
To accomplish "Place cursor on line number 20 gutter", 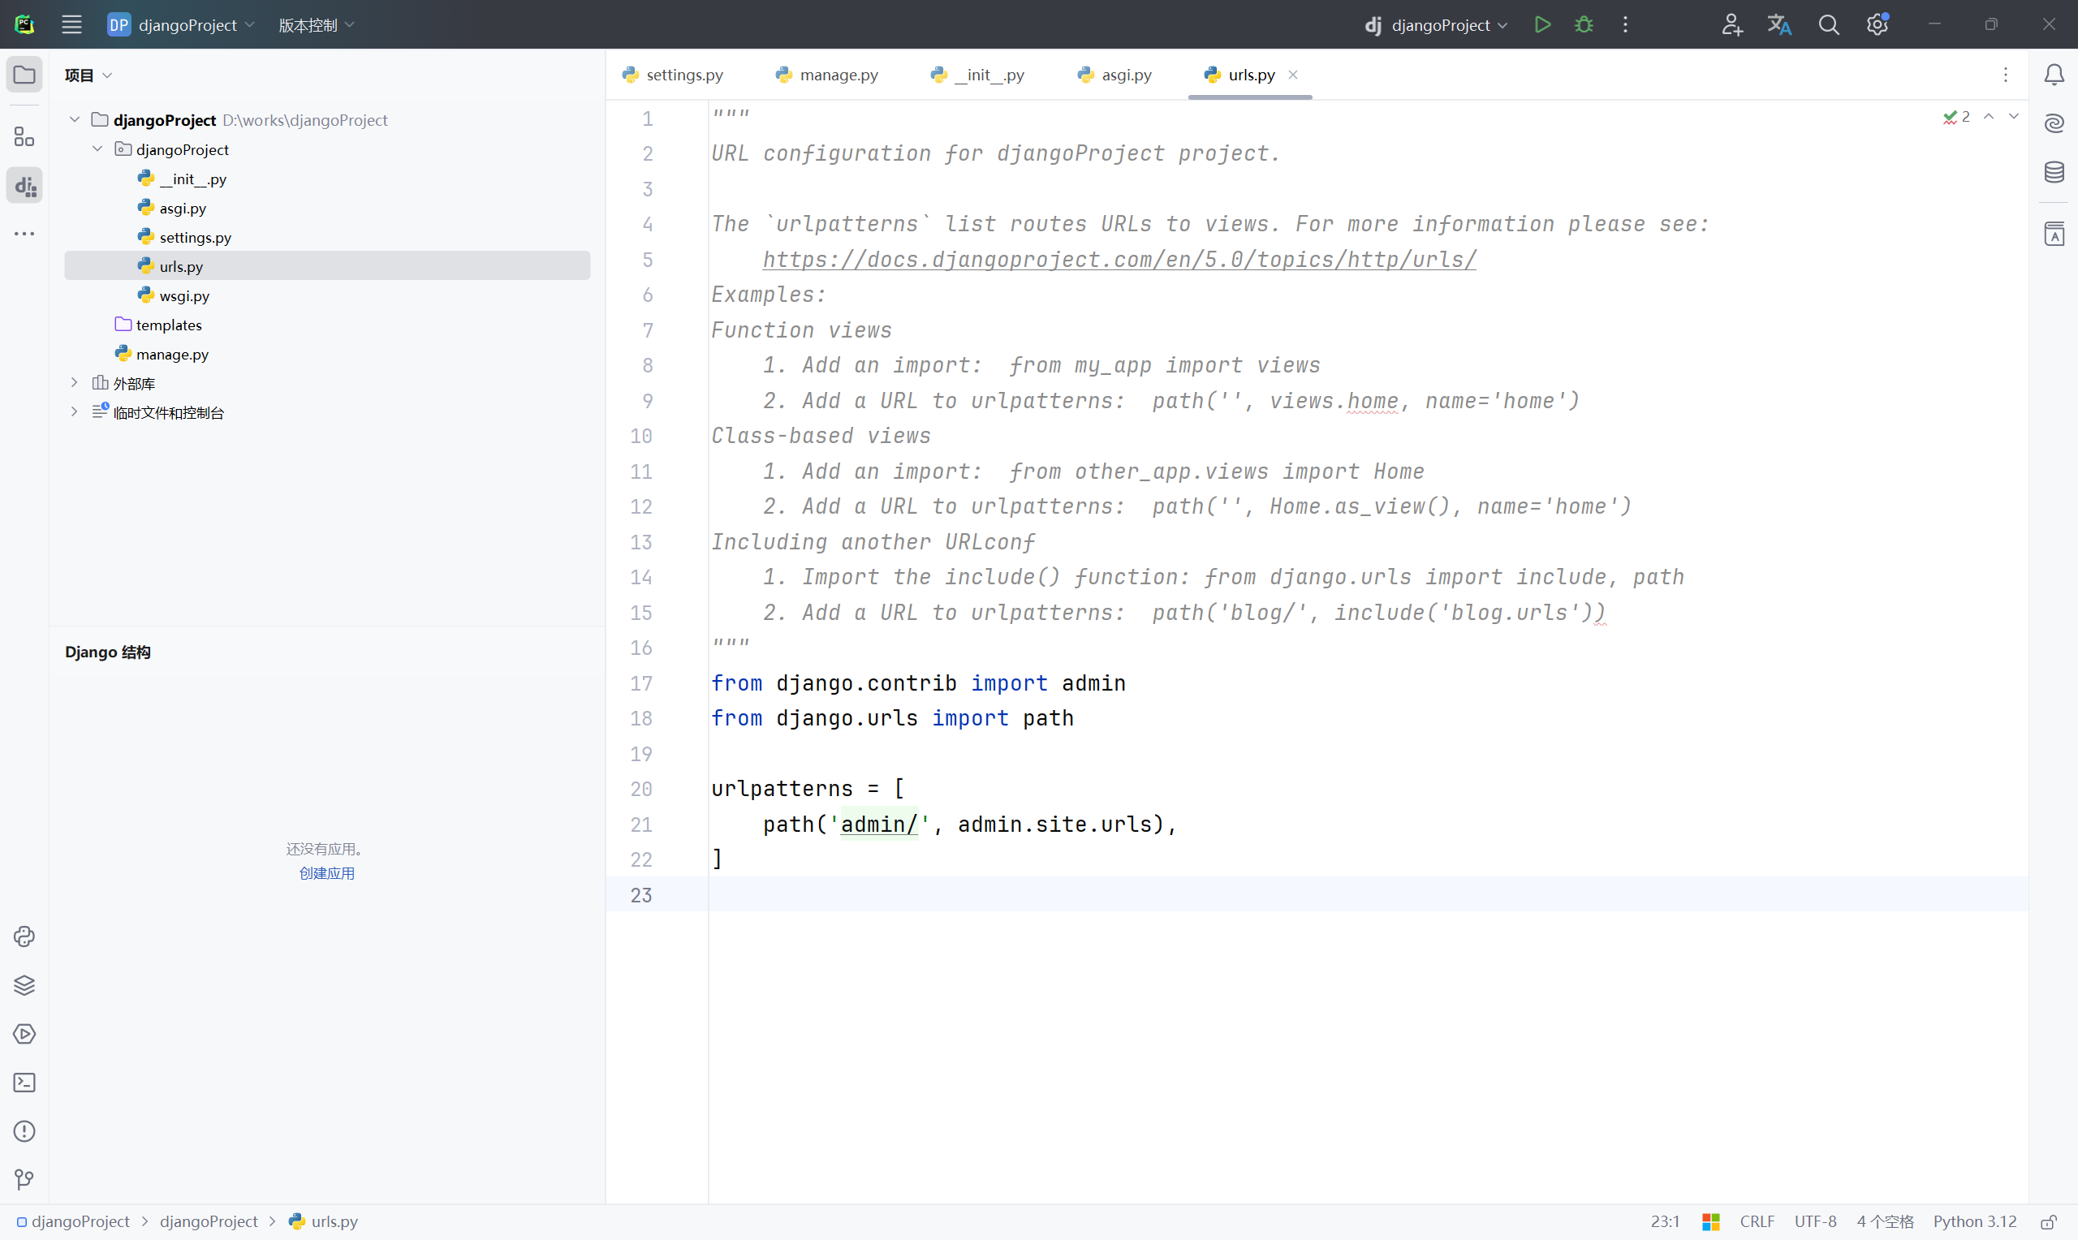I will [641, 790].
